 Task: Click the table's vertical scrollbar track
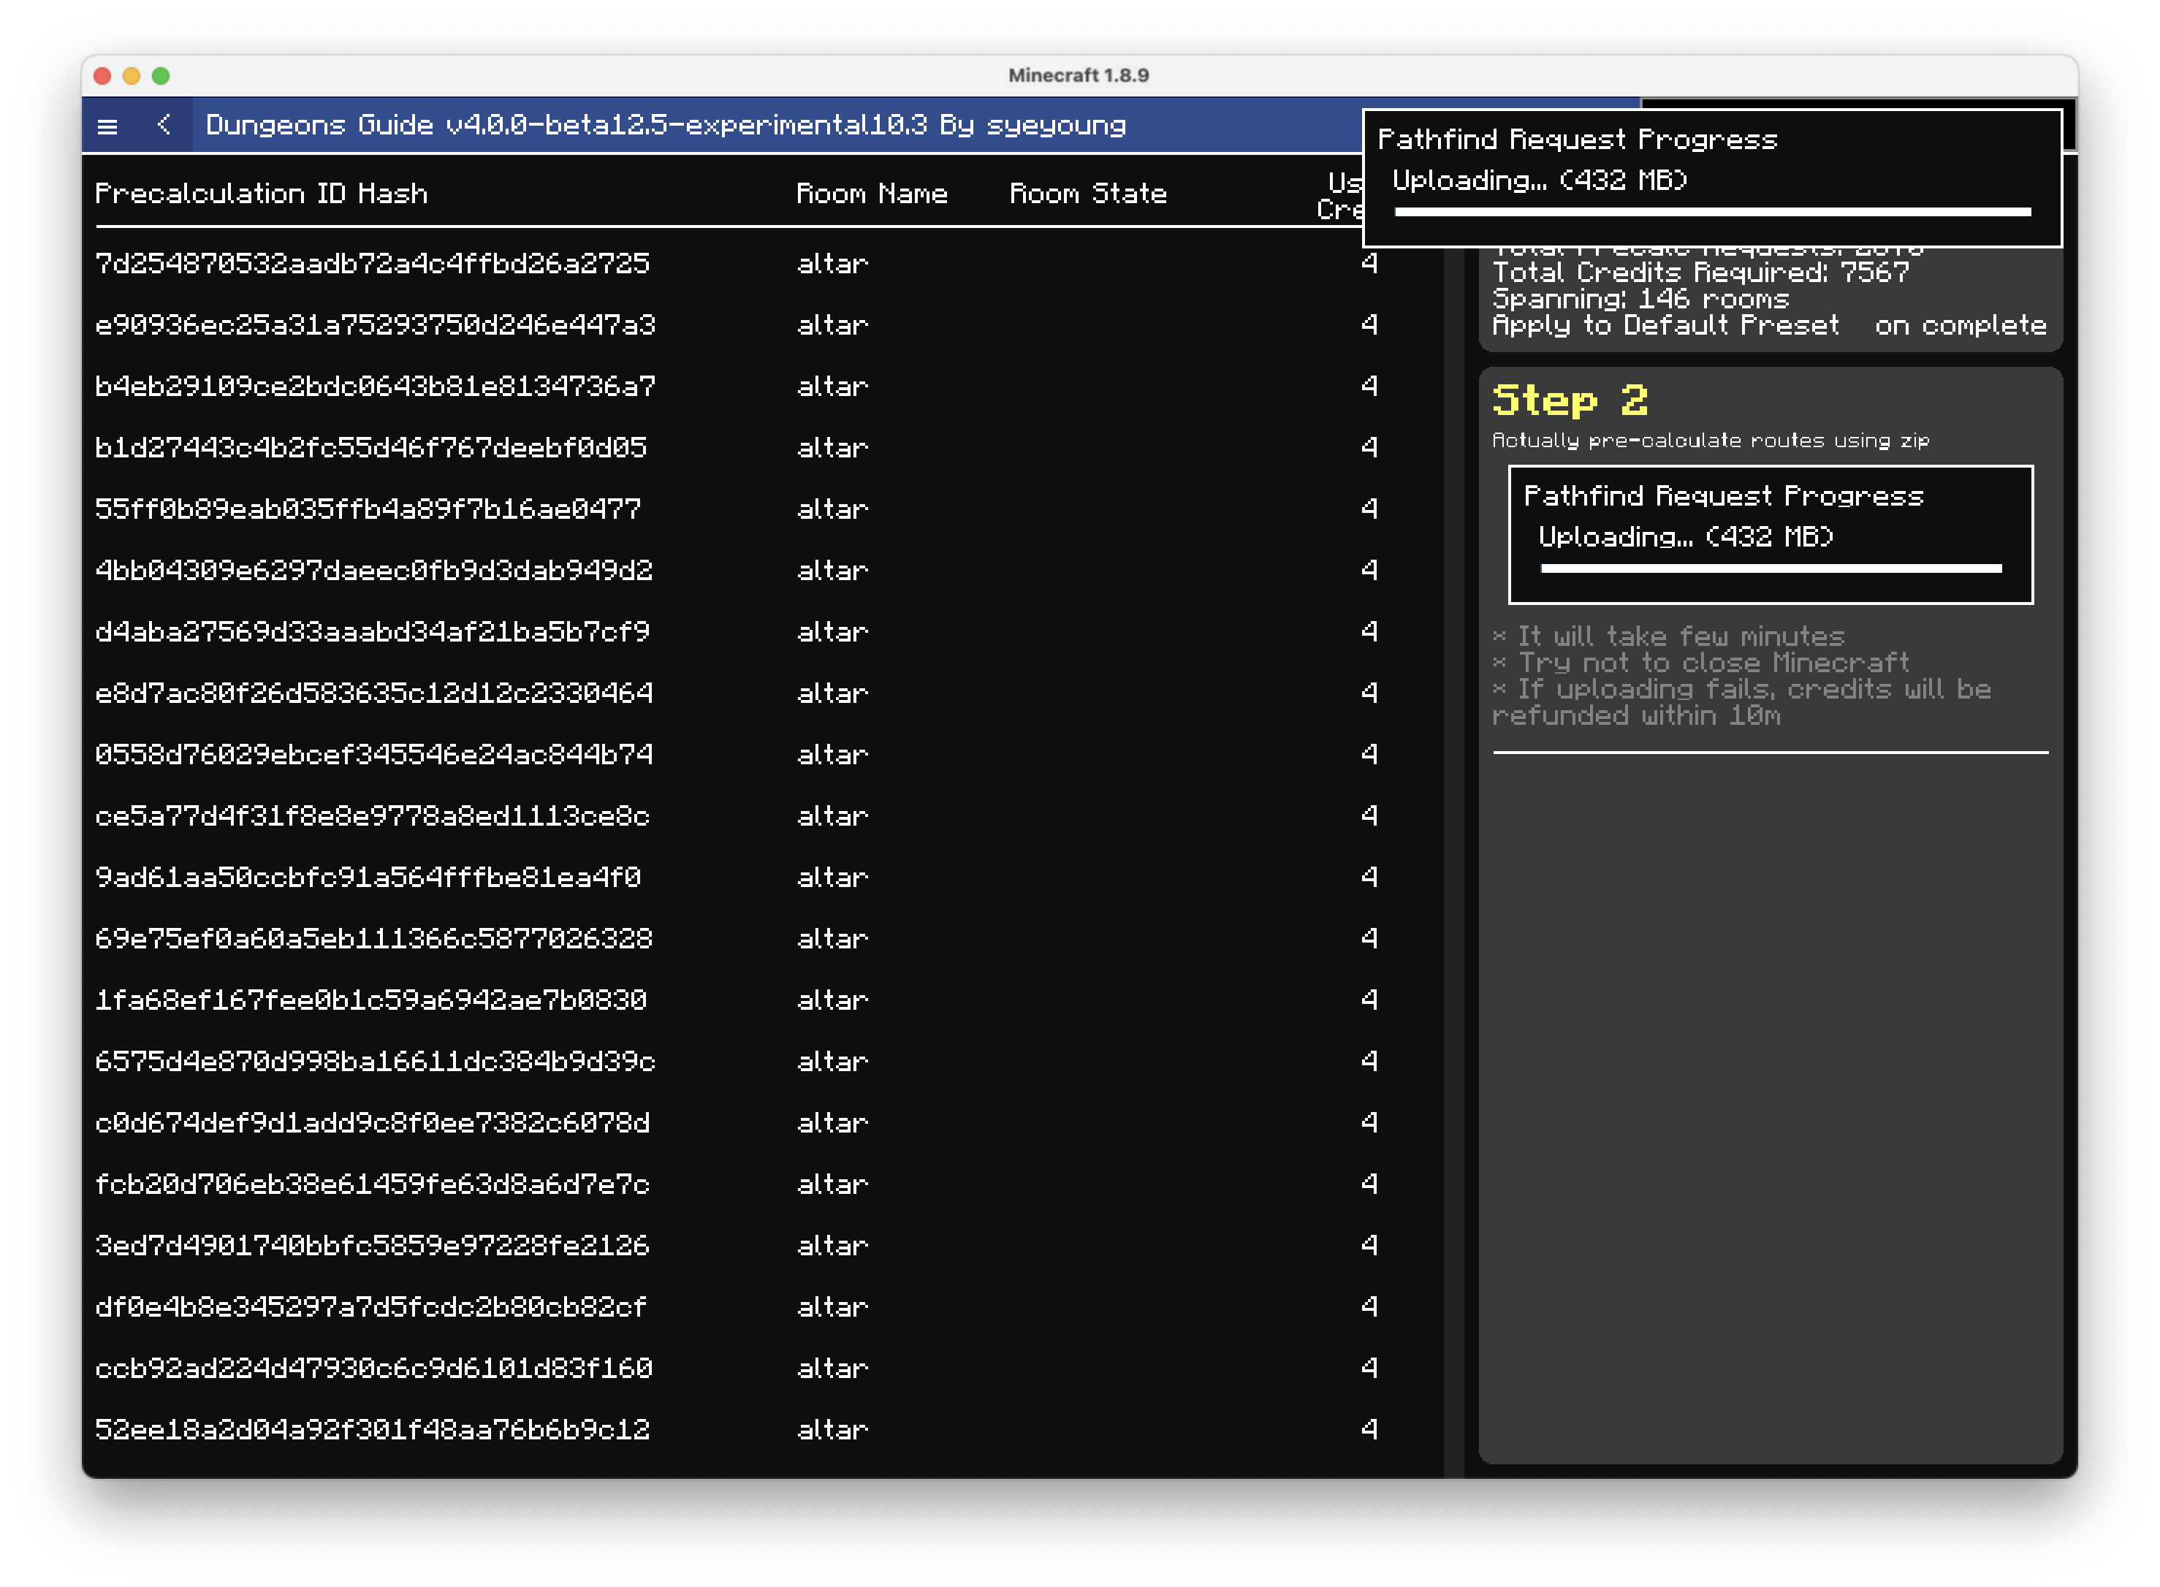click(1453, 864)
